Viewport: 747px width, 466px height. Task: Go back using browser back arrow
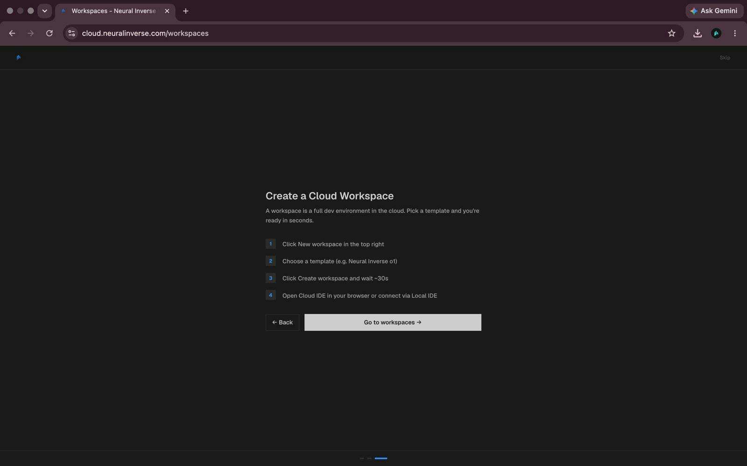pos(12,33)
